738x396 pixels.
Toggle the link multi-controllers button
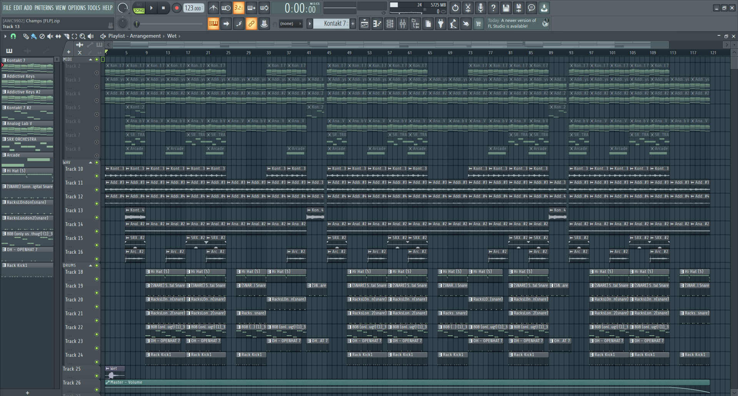coord(251,24)
